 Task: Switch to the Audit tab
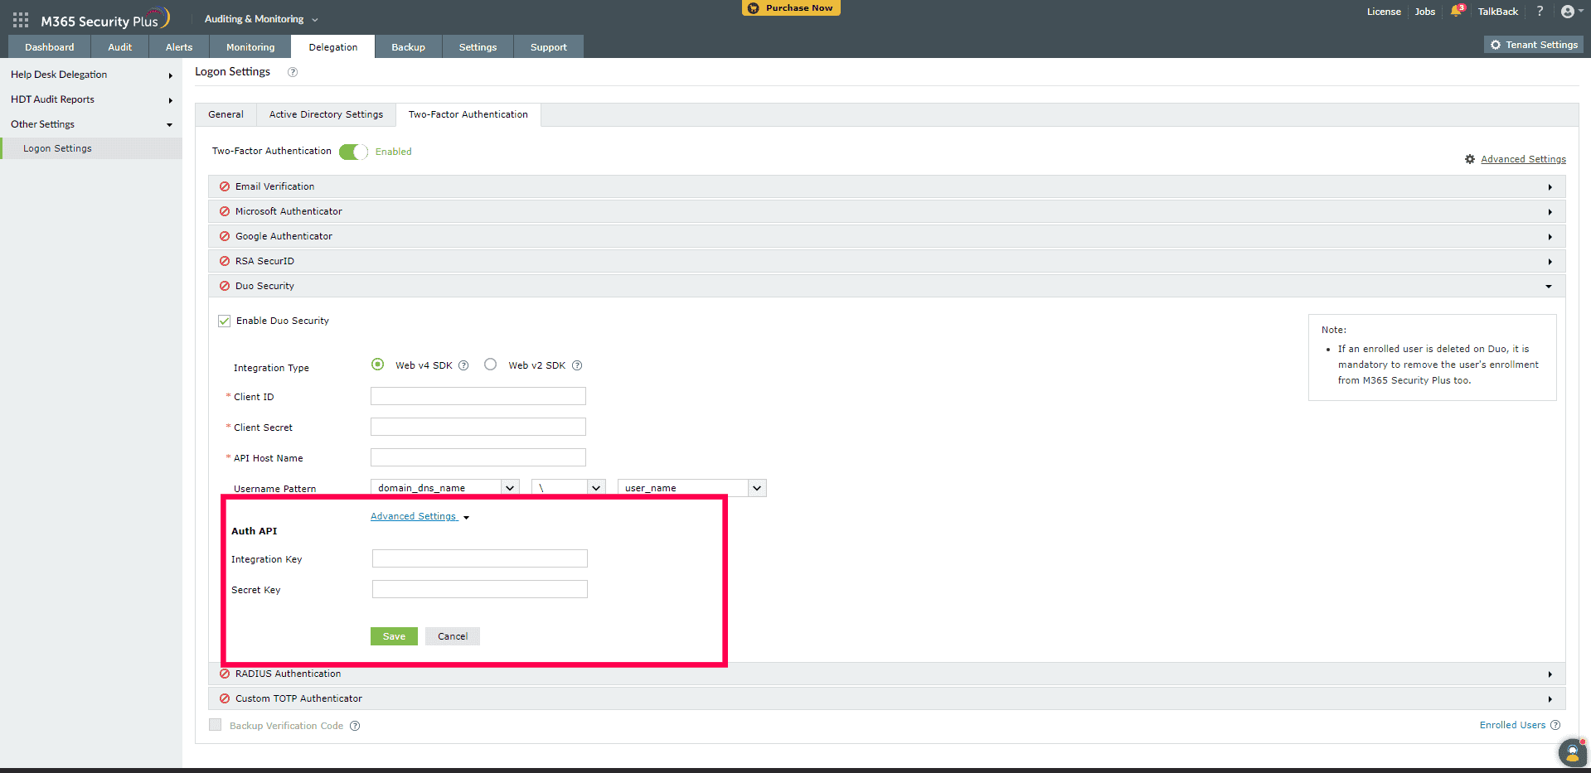coord(120,47)
